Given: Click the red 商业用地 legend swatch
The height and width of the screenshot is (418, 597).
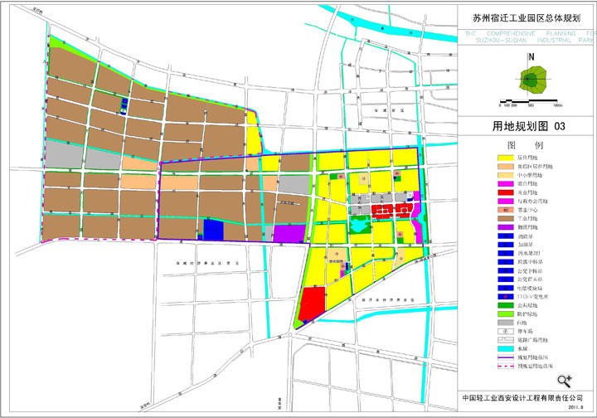Looking at the screenshot, I should point(506,192).
